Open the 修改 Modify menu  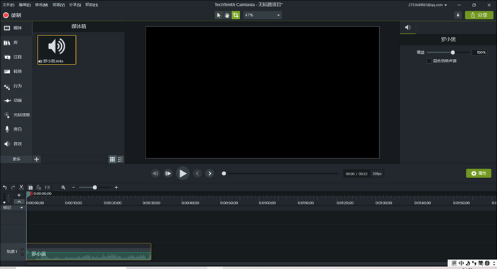pos(41,5)
